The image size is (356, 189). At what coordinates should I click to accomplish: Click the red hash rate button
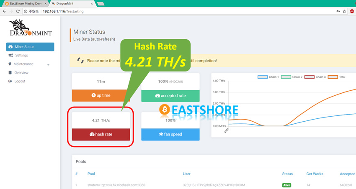point(101,134)
